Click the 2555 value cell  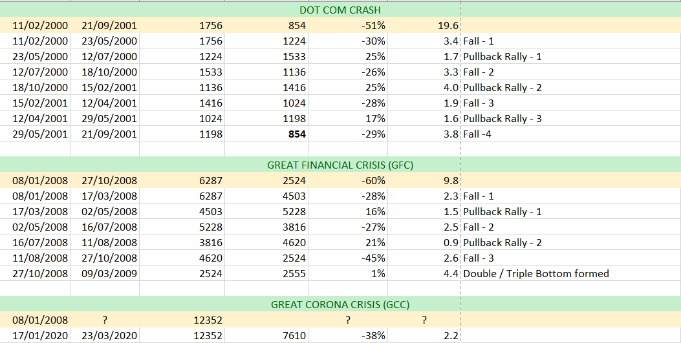tap(294, 274)
